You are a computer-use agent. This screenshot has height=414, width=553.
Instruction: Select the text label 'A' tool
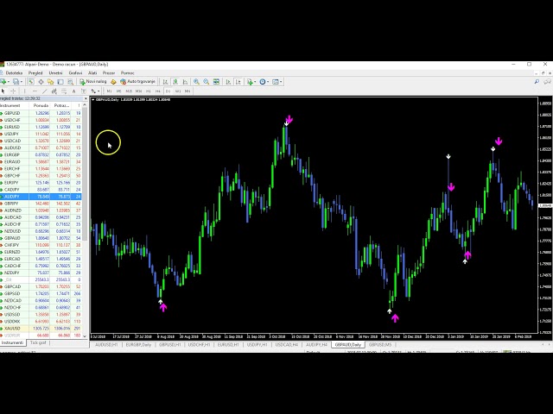pos(75,91)
